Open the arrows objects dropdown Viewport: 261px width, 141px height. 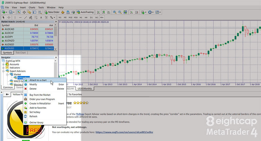(52, 17)
